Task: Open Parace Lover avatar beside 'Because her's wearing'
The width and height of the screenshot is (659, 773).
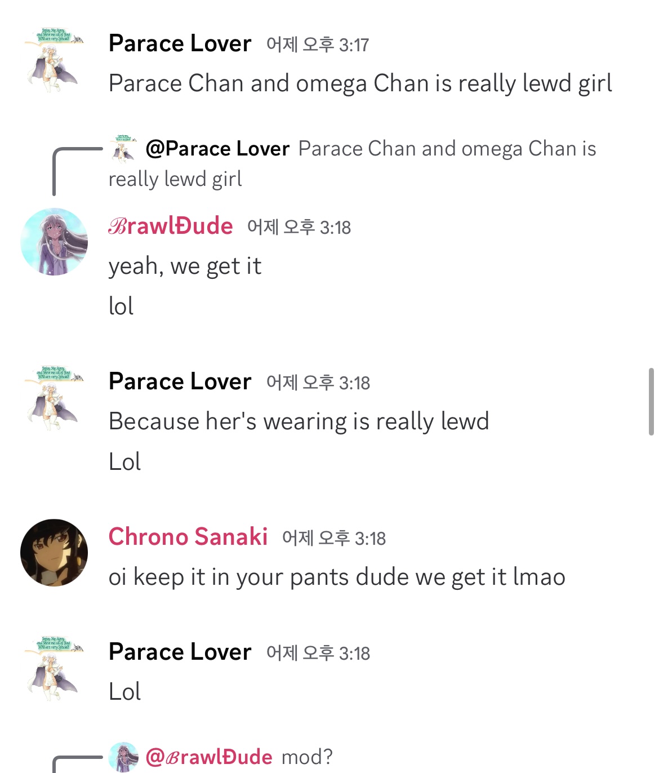Action: [x=54, y=397]
